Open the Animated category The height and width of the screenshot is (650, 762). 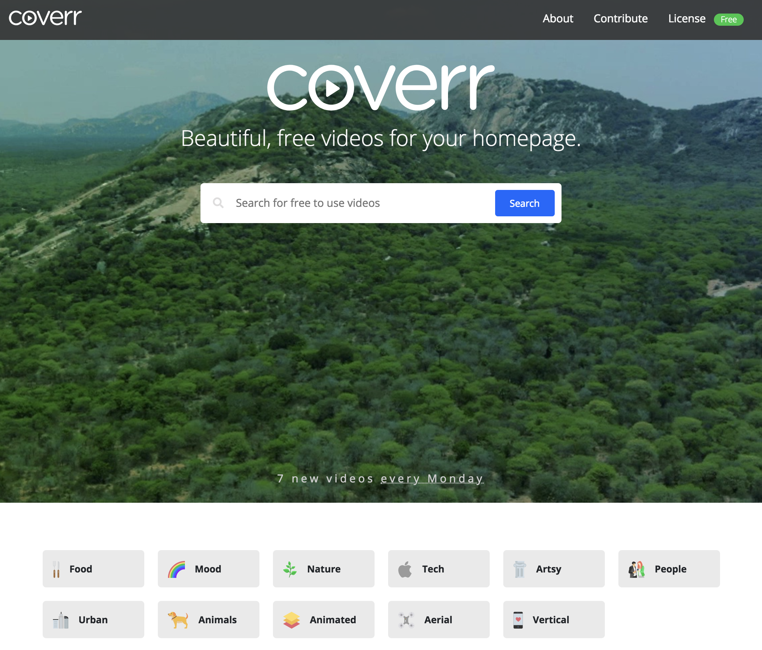tap(324, 620)
